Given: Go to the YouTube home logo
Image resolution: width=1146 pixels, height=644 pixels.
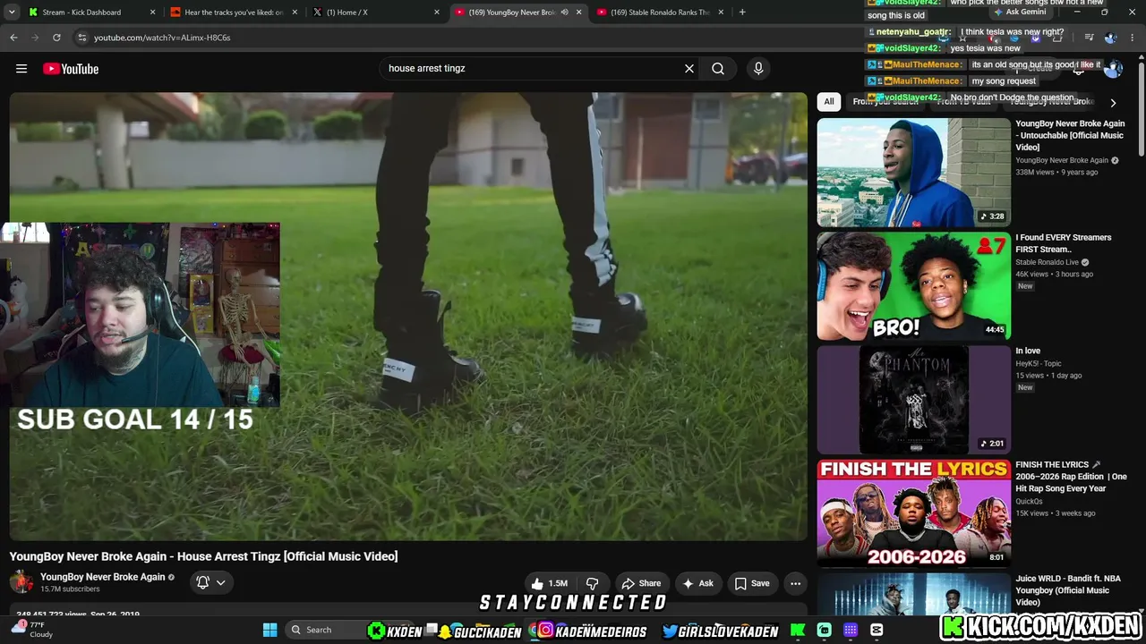Looking at the screenshot, I should click(71, 69).
